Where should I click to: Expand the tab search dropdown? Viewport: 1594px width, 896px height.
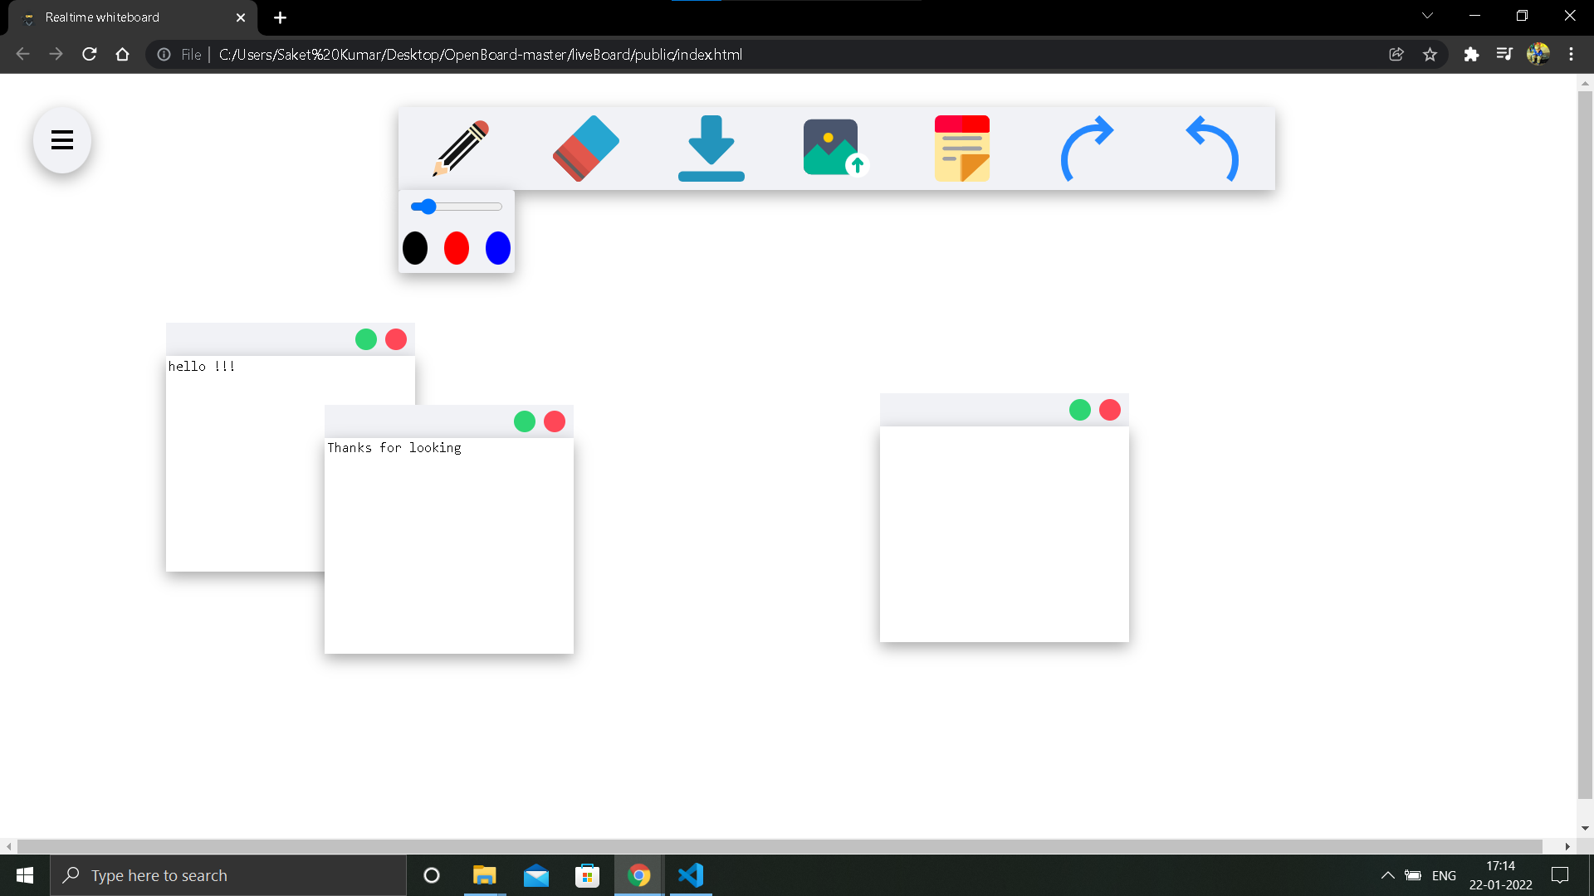coord(1428,15)
